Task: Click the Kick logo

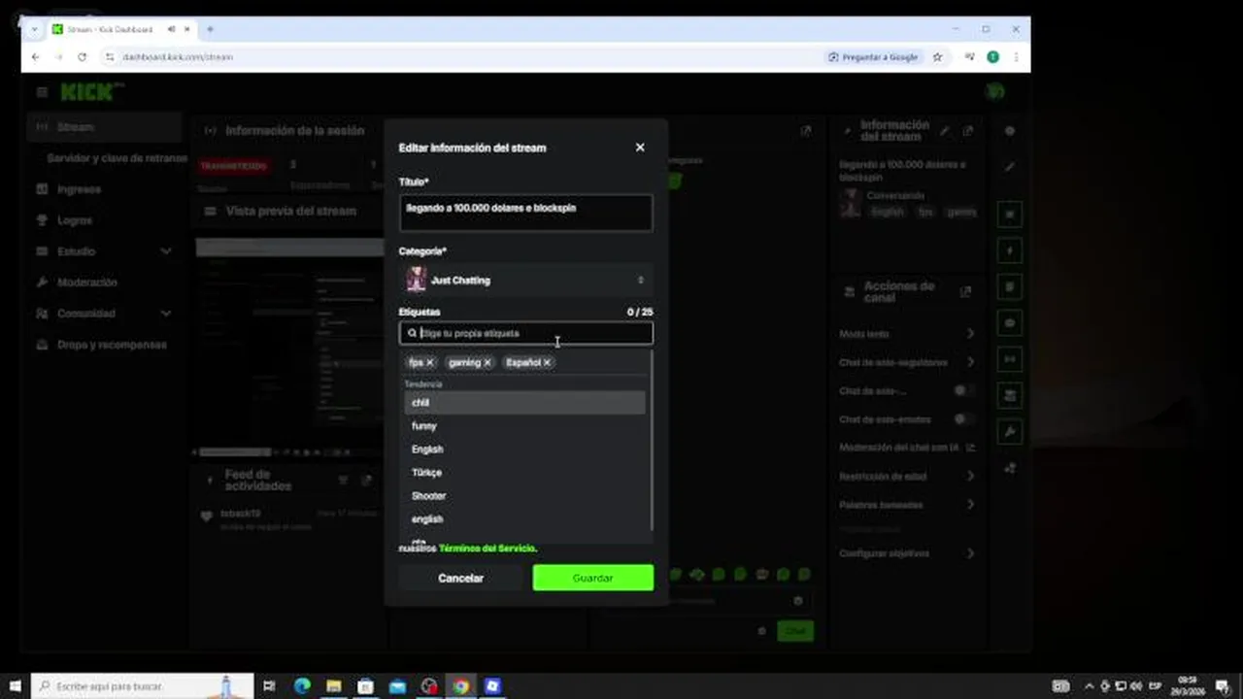Action: [x=89, y=92]
